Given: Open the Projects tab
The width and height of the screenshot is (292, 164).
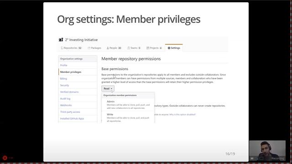Looking at the screenshot, I should 154,48.
